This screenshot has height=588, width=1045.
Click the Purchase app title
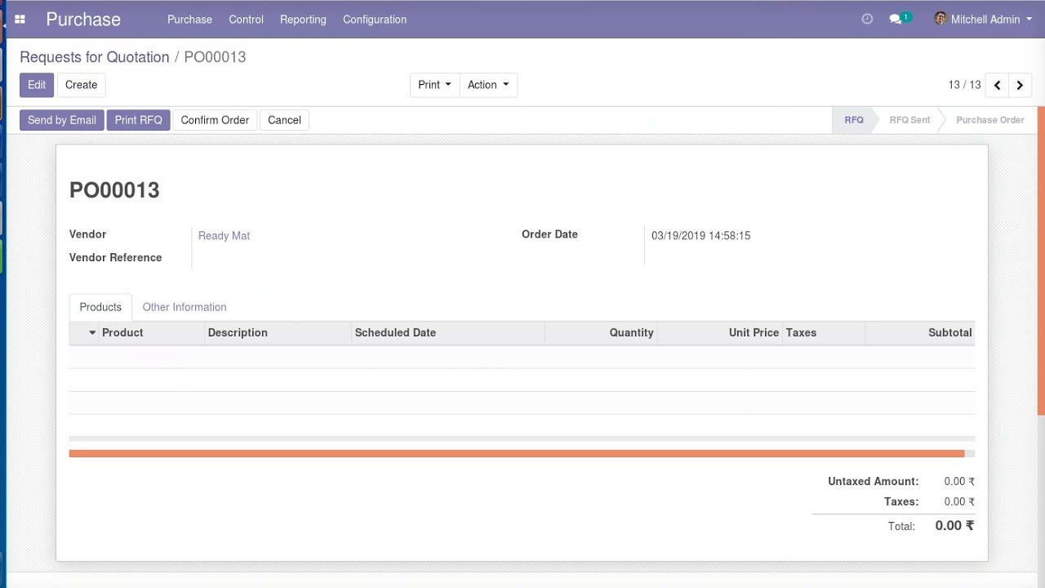pyautogui.click(x=83, y=19)
